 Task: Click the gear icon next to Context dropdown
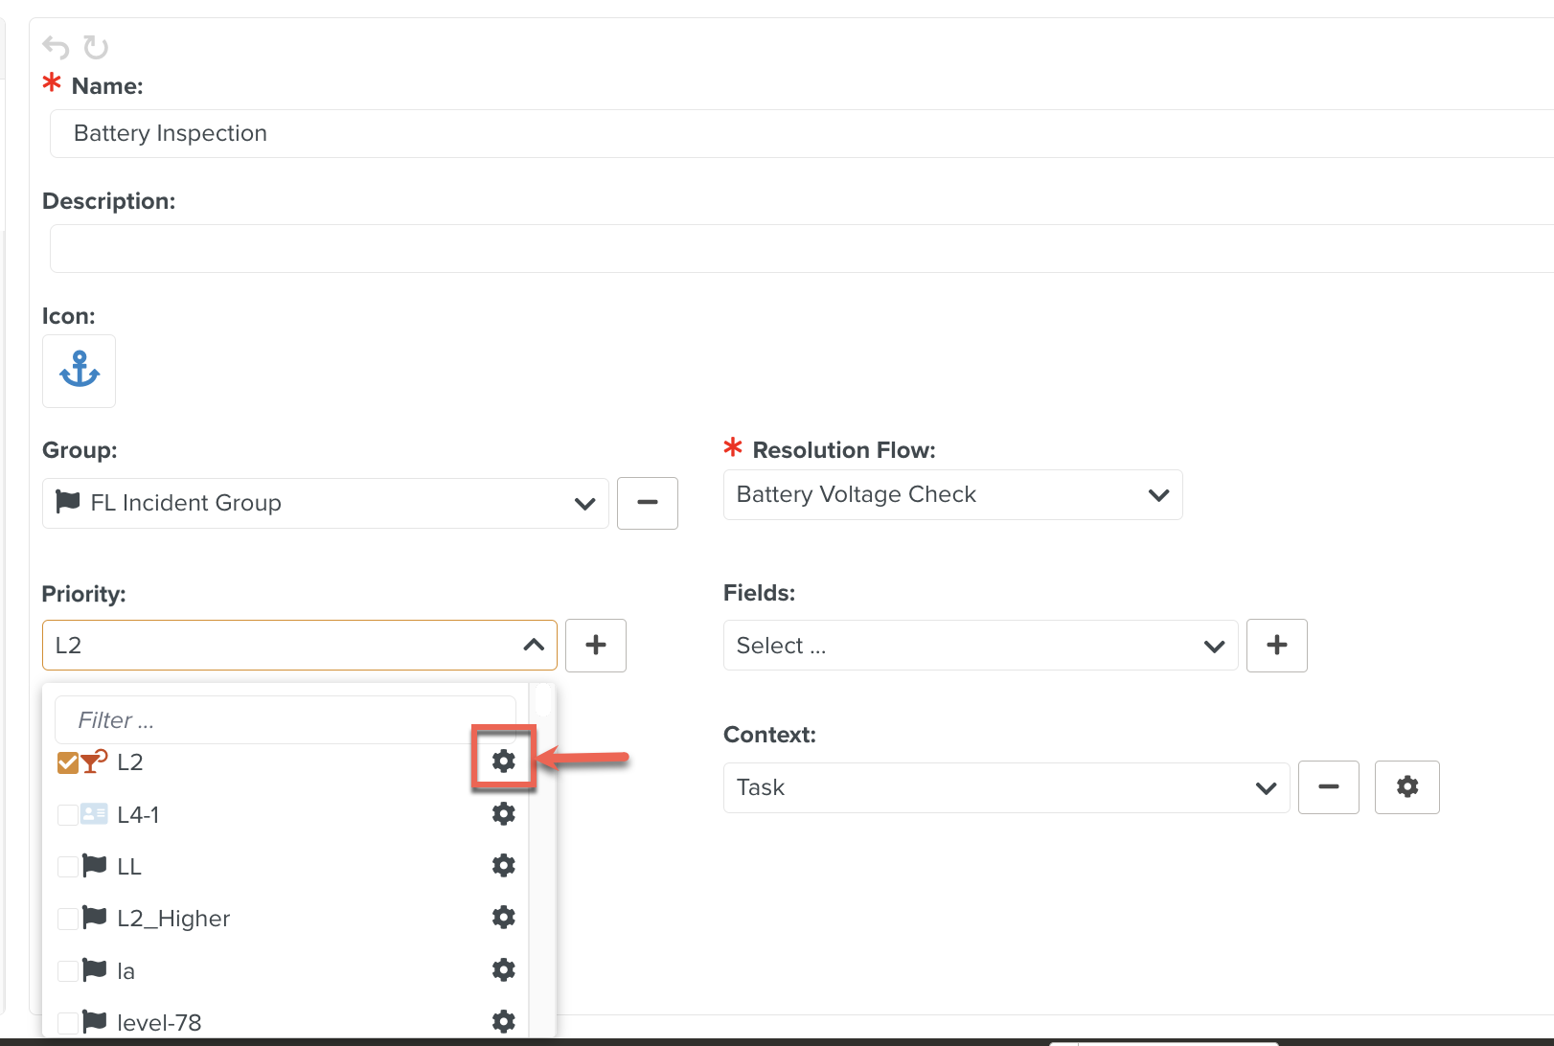tap(1406, 786)
